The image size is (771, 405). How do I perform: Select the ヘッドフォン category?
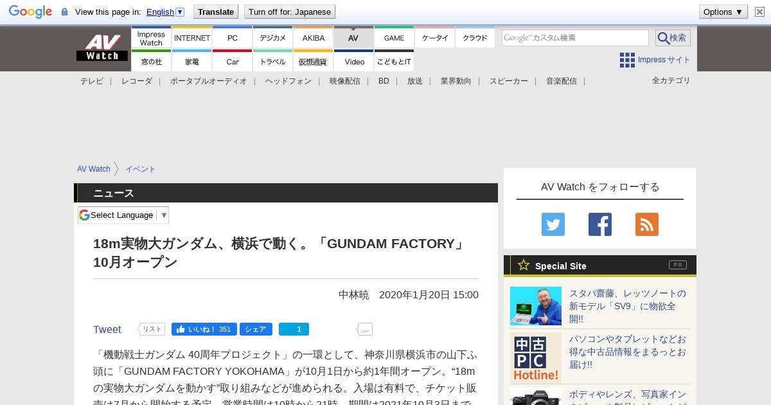(288, 81)
